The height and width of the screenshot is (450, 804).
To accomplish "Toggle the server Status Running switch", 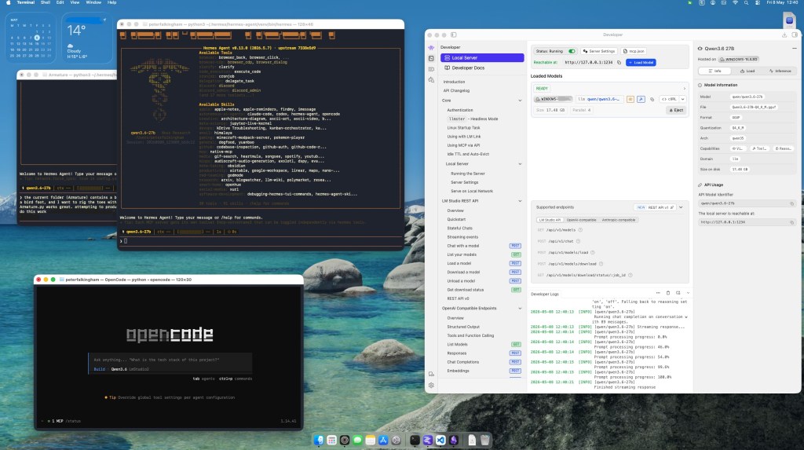I will pyautogui.click(x=572, y=51).
